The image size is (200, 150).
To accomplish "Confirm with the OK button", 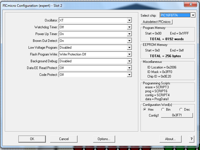I will [32, 139].
